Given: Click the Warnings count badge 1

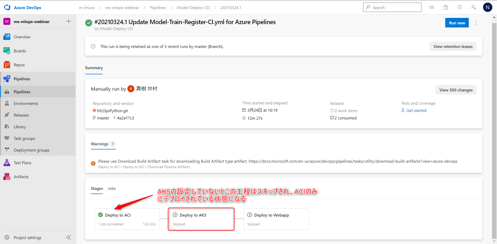Looking at the screenshot, I should pyautogui.click(x=113, y=144).
